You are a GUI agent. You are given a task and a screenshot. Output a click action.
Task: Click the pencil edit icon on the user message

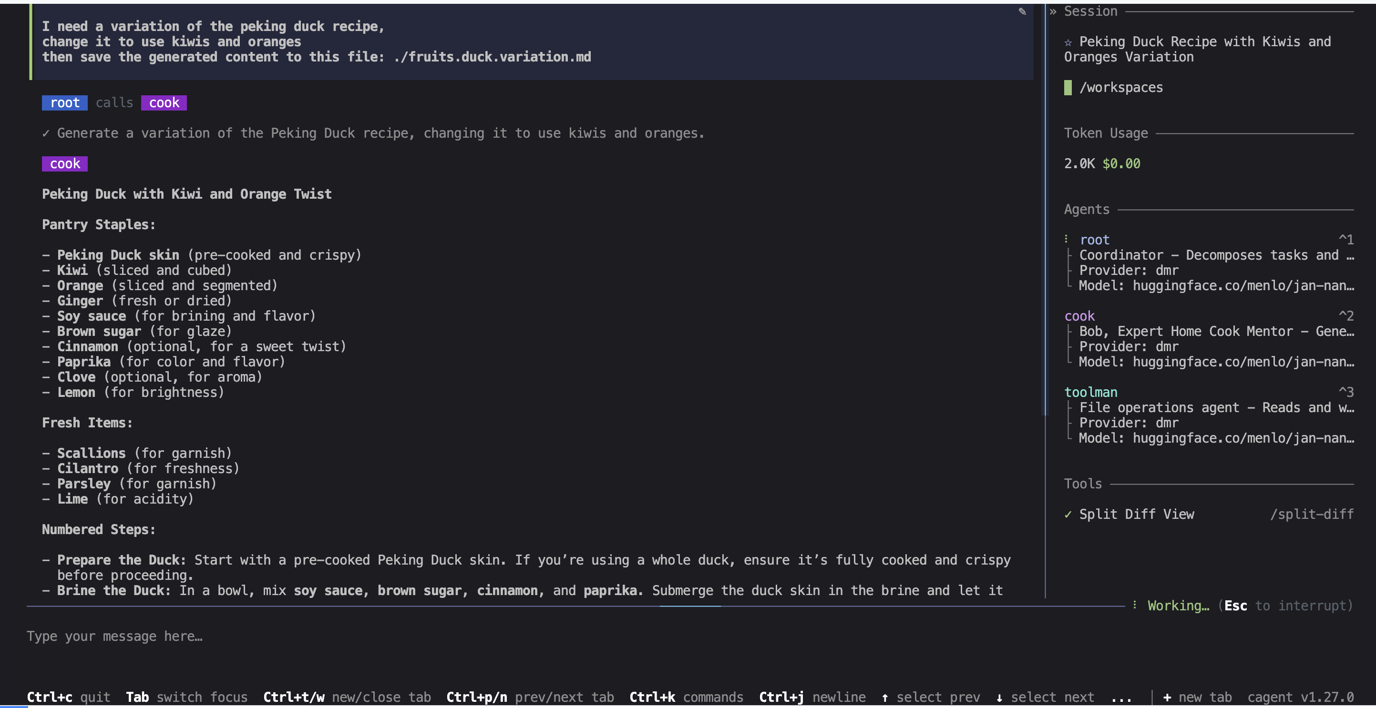pyautogui.click(x=1022, y=12)
